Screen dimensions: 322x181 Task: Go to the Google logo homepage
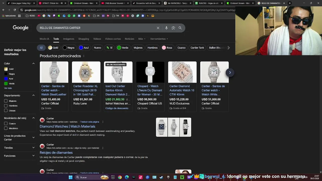[x=21, y=28]
